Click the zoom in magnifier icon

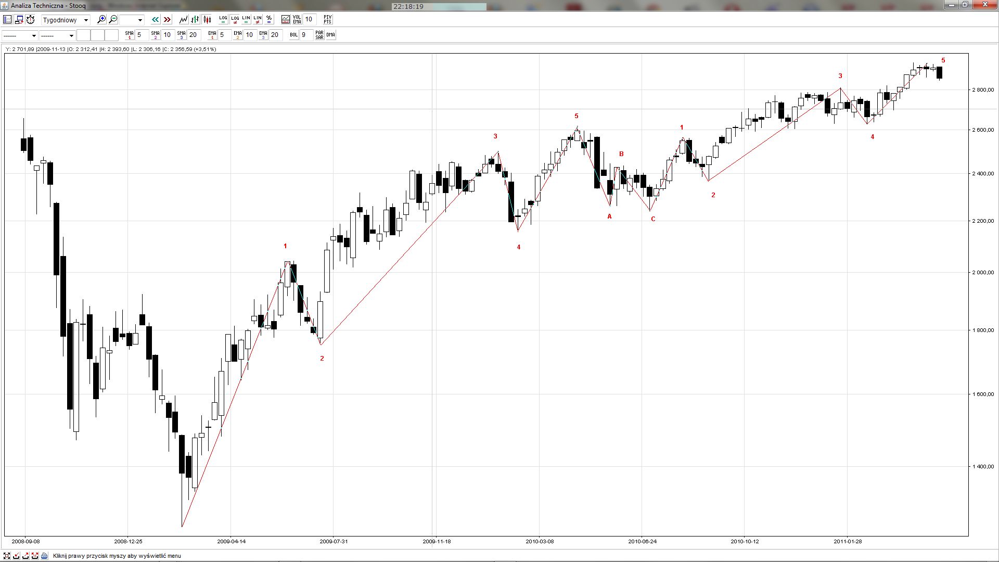pyautogui.click(x=101, y=20)
